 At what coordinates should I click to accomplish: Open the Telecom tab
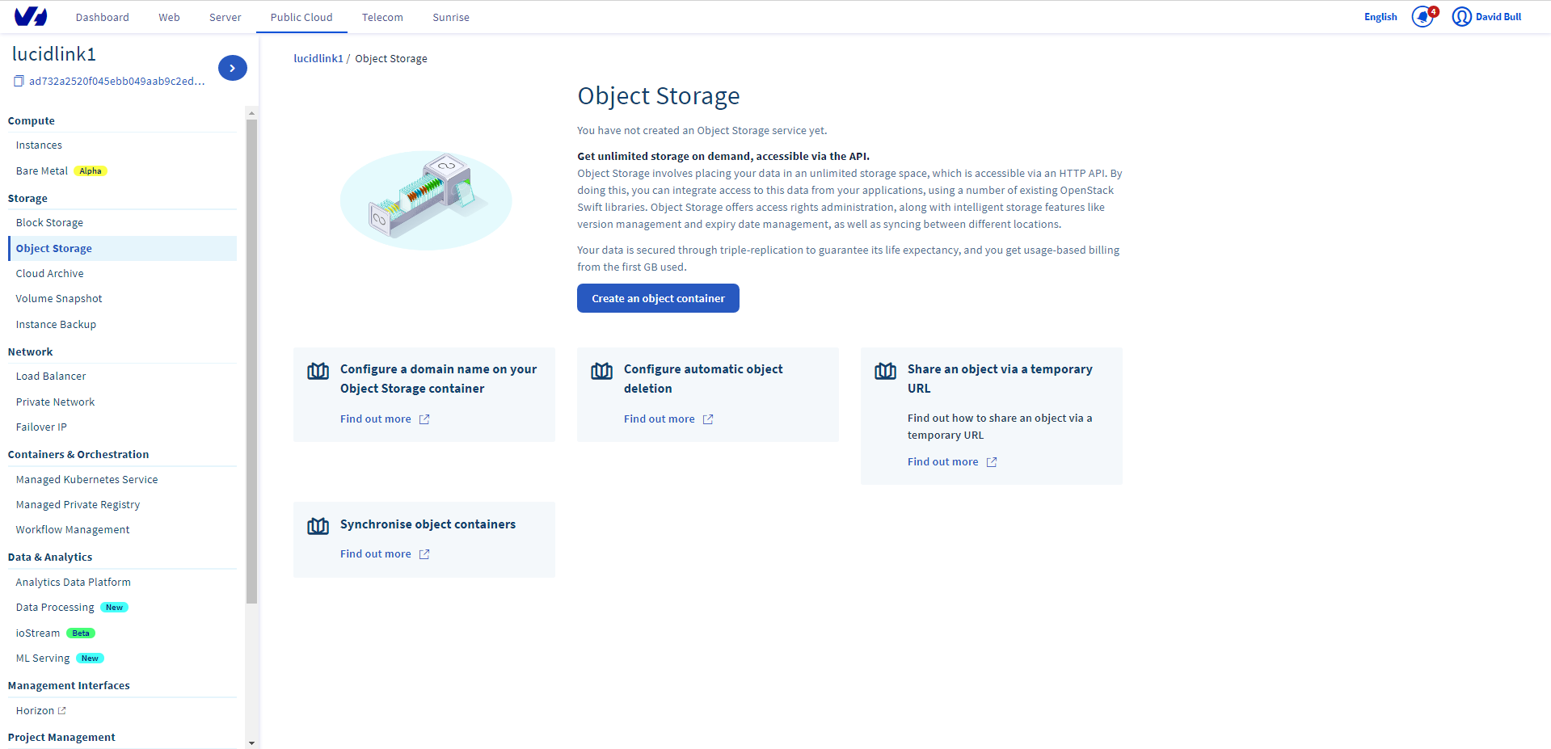tap(382, 17)
